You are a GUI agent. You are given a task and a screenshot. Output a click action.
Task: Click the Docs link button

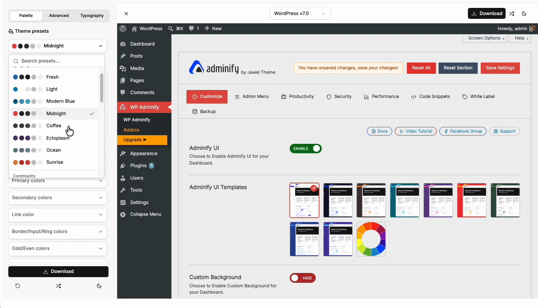click(379, 131)
